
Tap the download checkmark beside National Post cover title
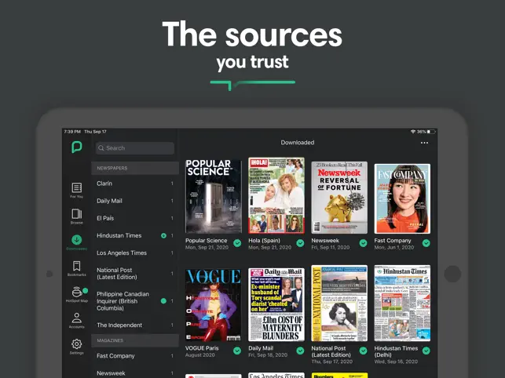point(364,351)
